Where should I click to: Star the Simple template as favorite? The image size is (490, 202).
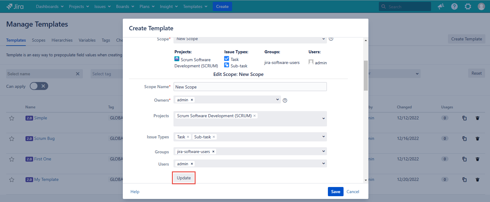tap(12, 118)
